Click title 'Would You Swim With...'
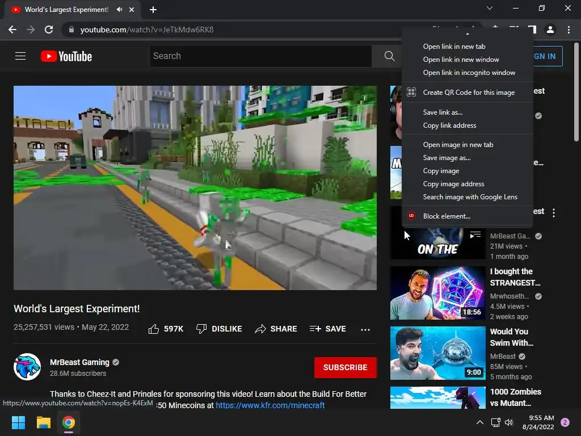 tap(512, 337)
